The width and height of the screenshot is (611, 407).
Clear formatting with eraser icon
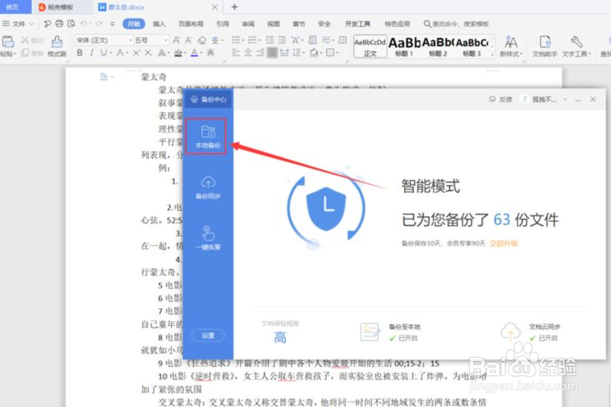pos(202,40)
